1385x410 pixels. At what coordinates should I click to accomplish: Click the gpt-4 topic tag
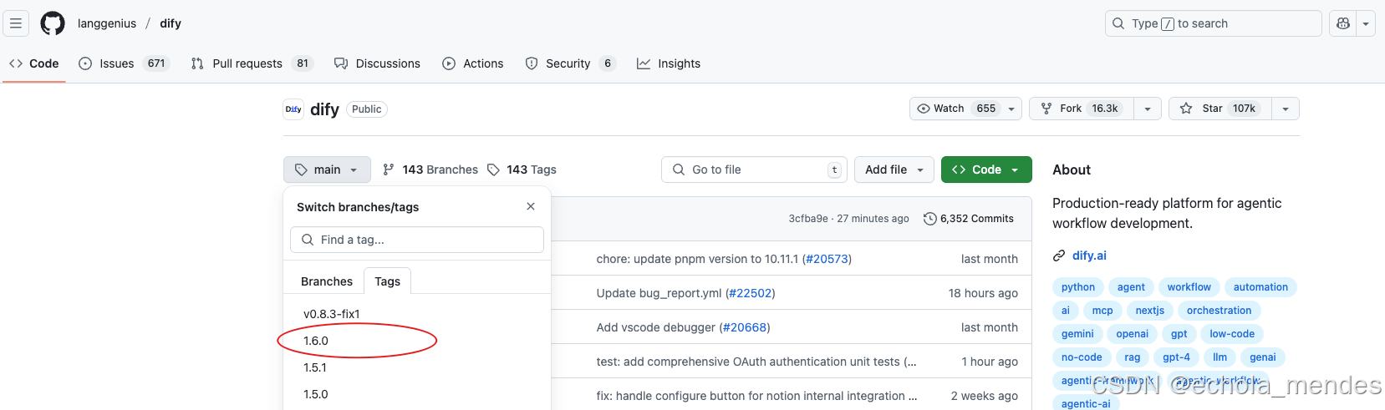[x=1177, y=357]
